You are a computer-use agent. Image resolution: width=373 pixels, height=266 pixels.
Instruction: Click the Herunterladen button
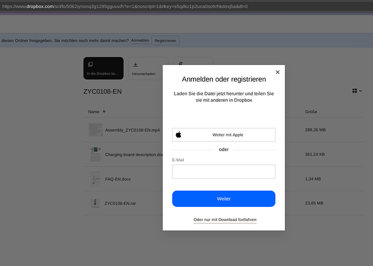pyautogui.click(x=145, y=68)
